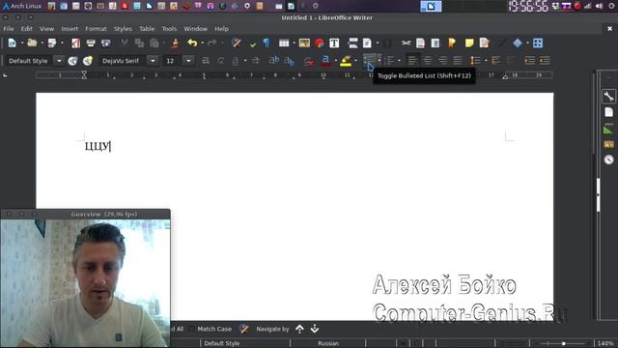Insert a basic shape (diamond icon)
This screenshot has width=618, height=348.
[518, 43]
